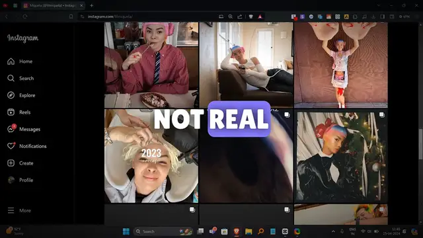The width and height of the screenshot is (423, 238).
Task: Click the More hamburger icon
Action: pos(11,210)
